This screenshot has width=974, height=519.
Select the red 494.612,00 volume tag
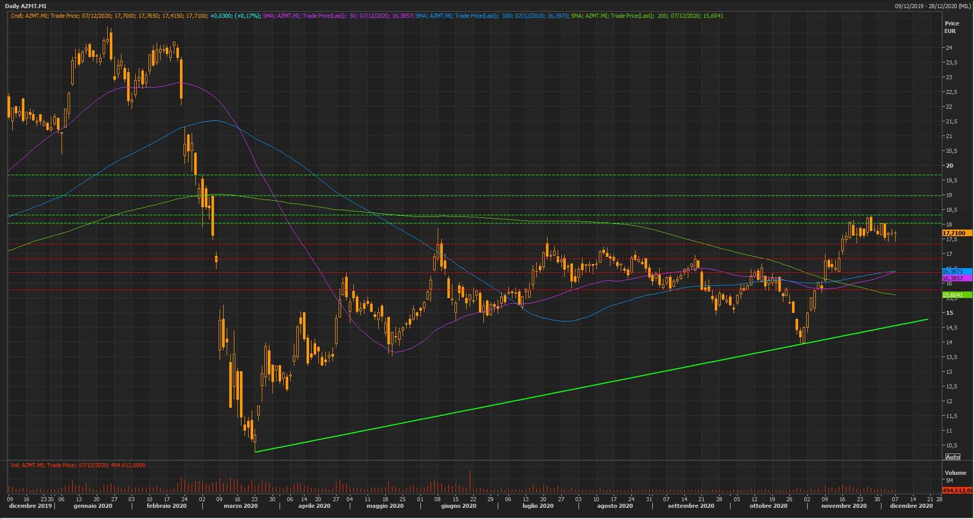tap(956, 491)
